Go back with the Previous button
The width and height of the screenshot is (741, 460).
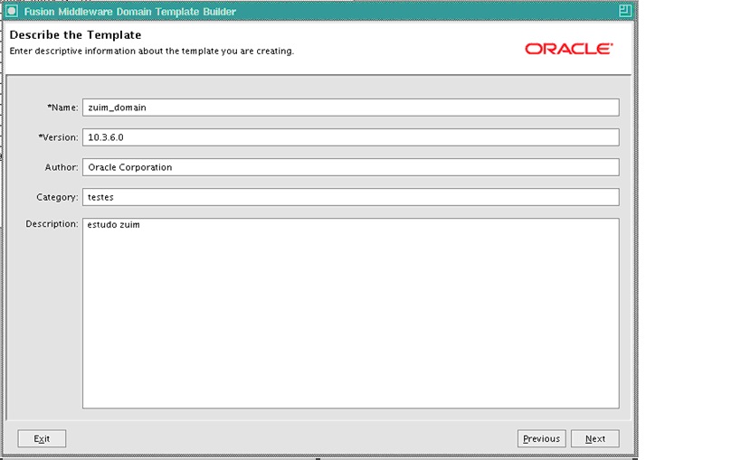[542, 438]
